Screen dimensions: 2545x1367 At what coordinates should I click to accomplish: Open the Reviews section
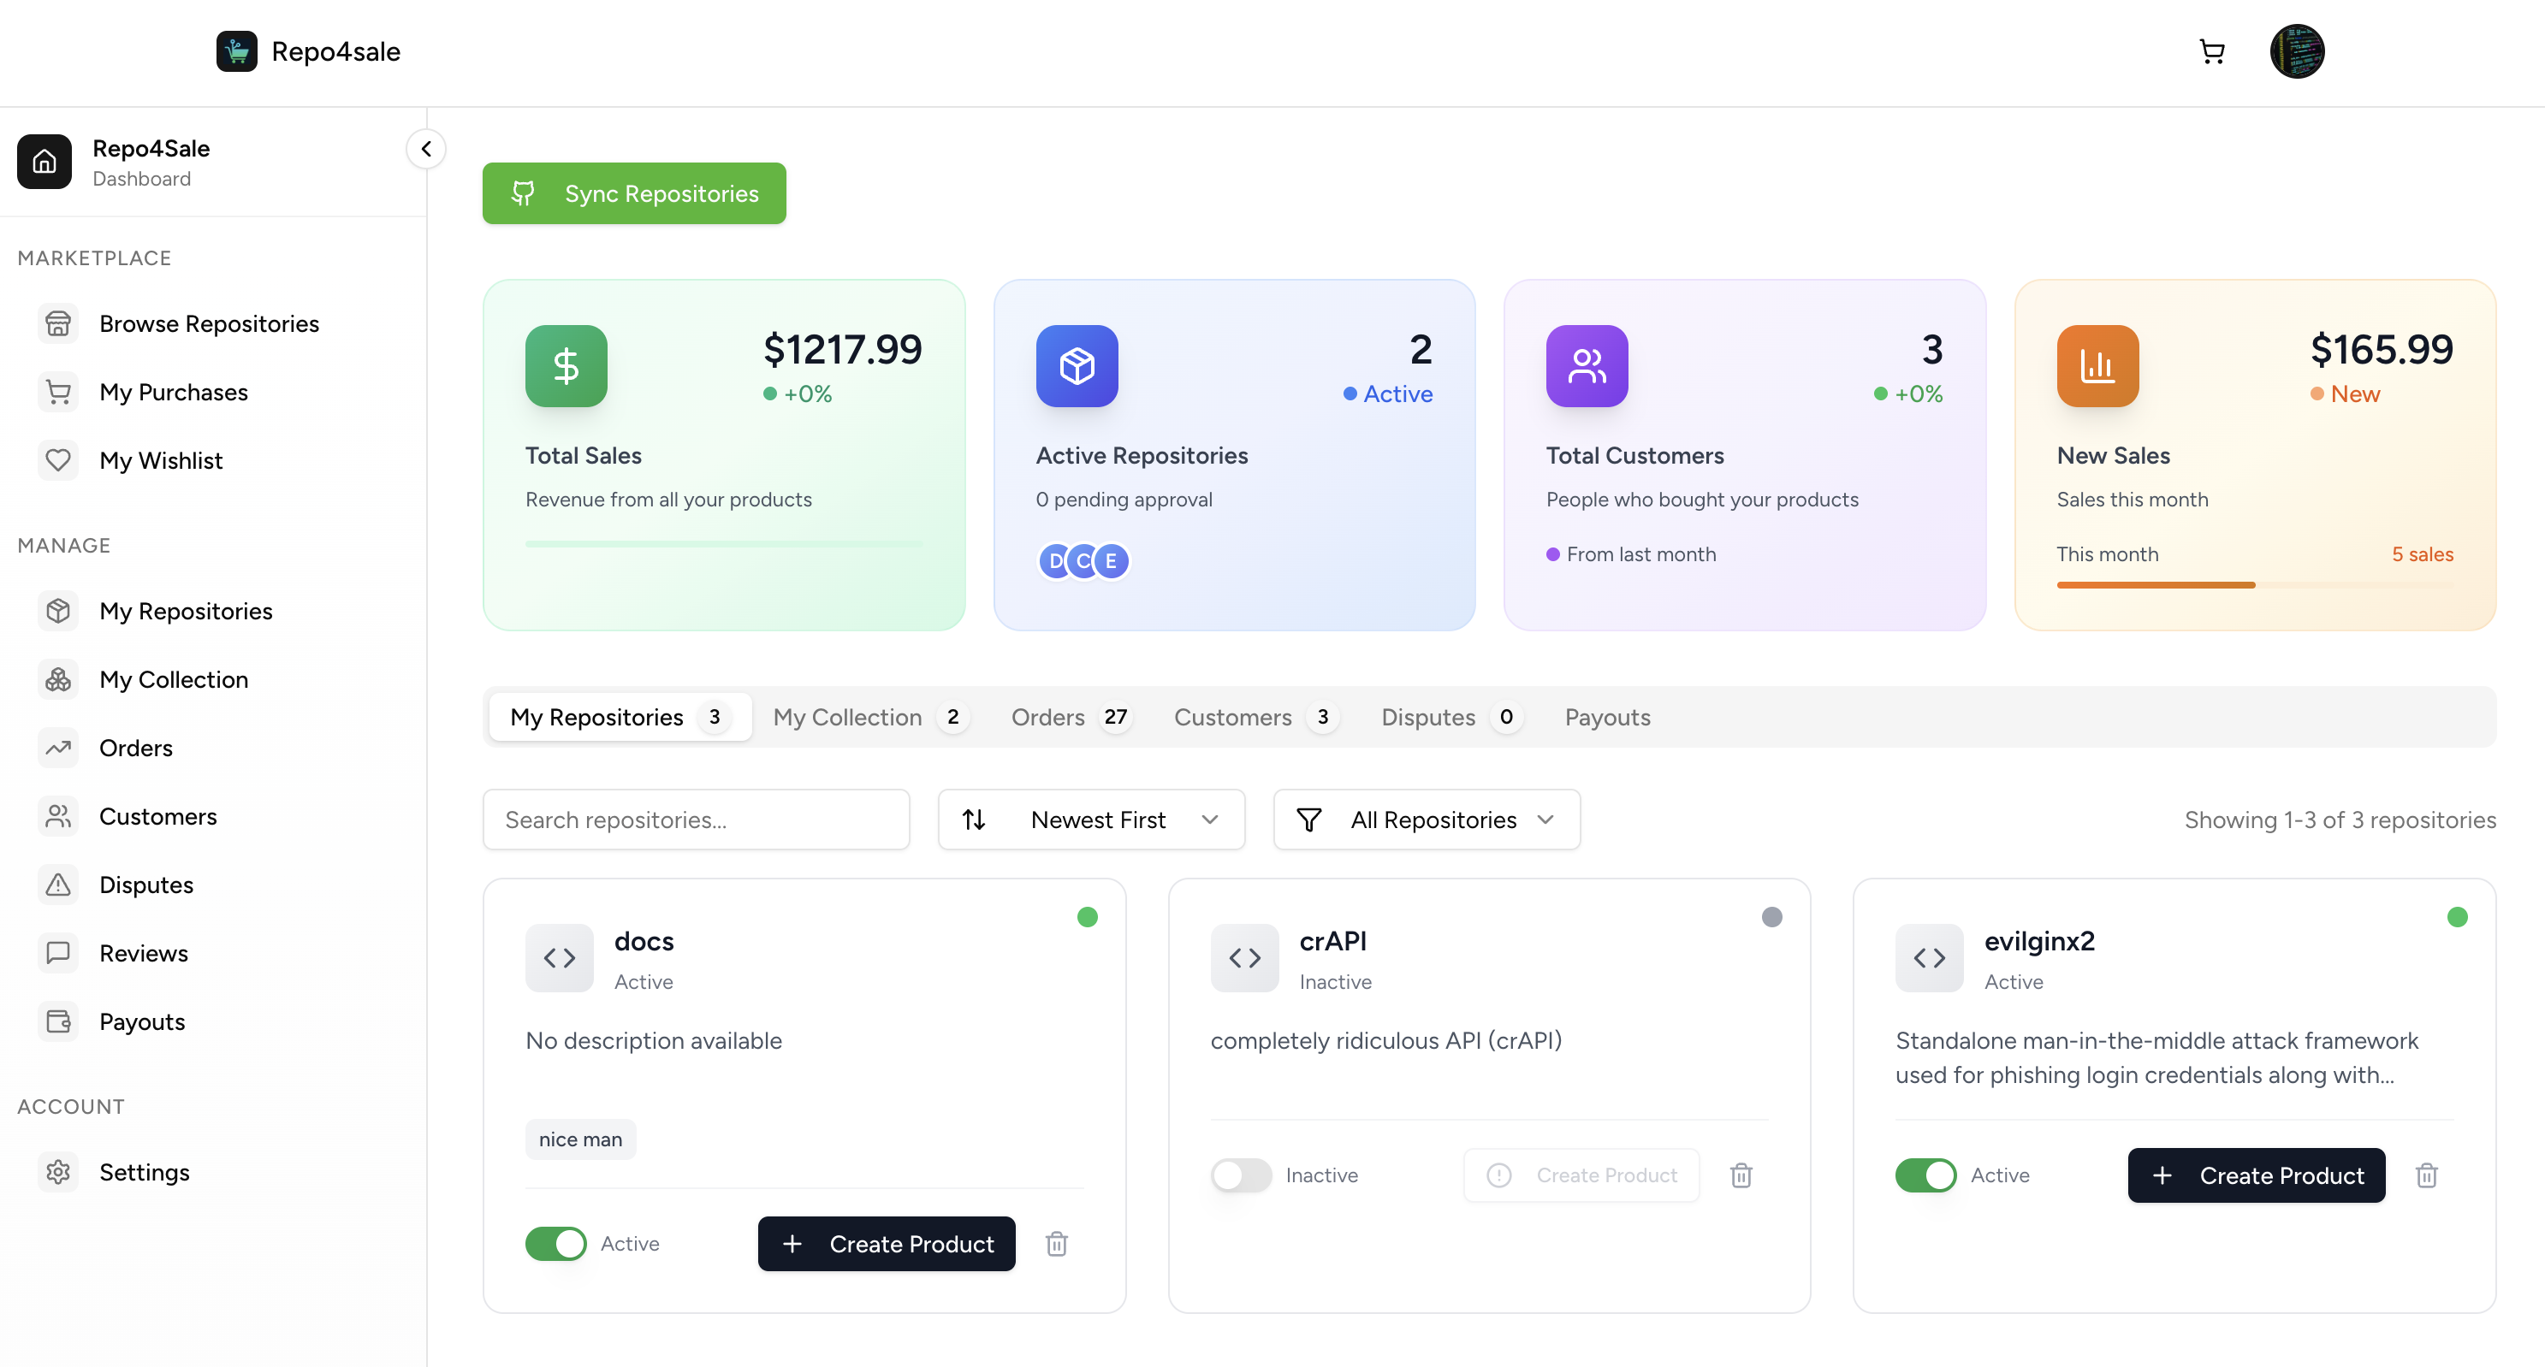(x=143, y=952)
